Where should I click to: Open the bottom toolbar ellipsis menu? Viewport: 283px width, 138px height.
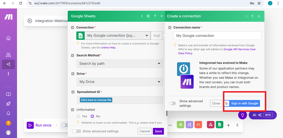[x=170, y=125]
